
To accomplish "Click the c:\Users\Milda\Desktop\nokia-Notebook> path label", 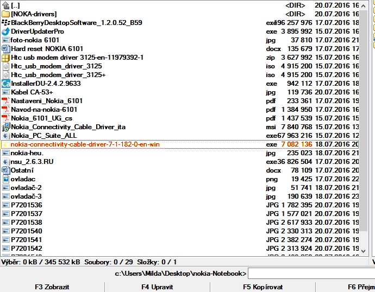I will point(180,274).
